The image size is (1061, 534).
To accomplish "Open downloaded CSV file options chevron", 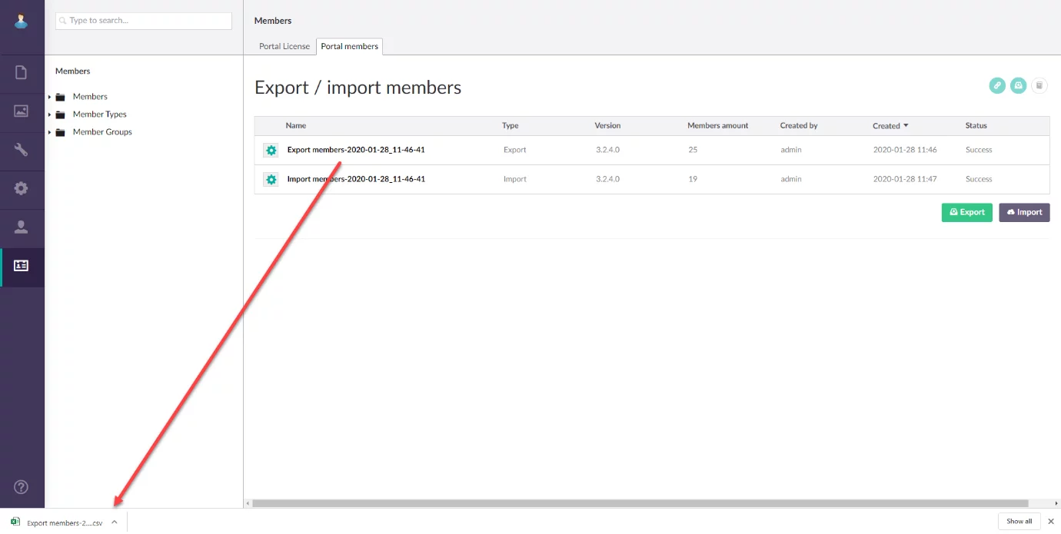I will click(x=115, y=522).
